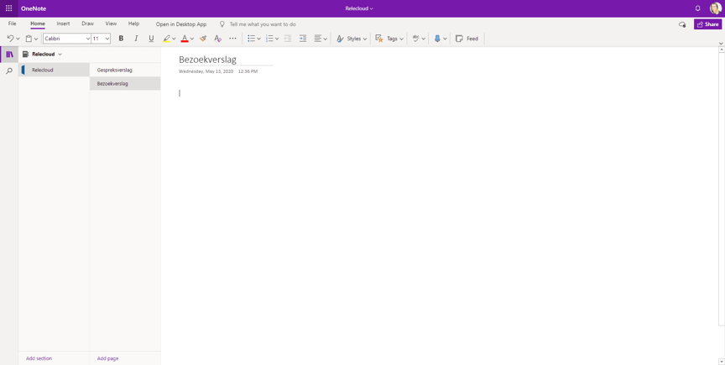
Task: Open the Bezoekverslag page in list
Action: 125,84
